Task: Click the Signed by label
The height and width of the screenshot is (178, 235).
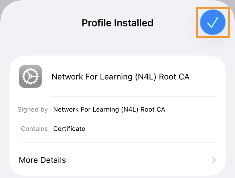Action: point(33,109)
